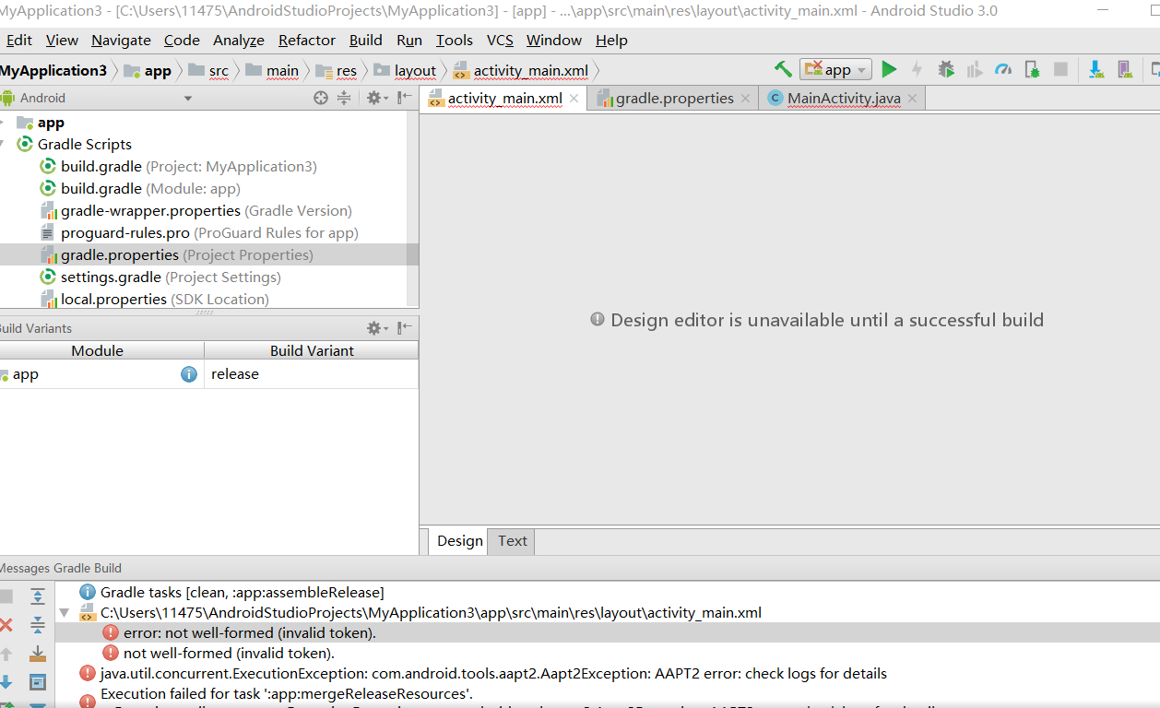Hide the Project tool window
1160x708 pixels.
[405, 98]
